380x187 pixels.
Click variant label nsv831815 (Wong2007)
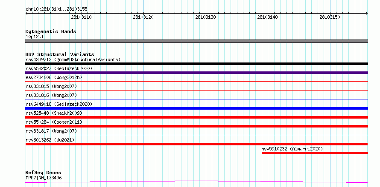pos(51,86)
